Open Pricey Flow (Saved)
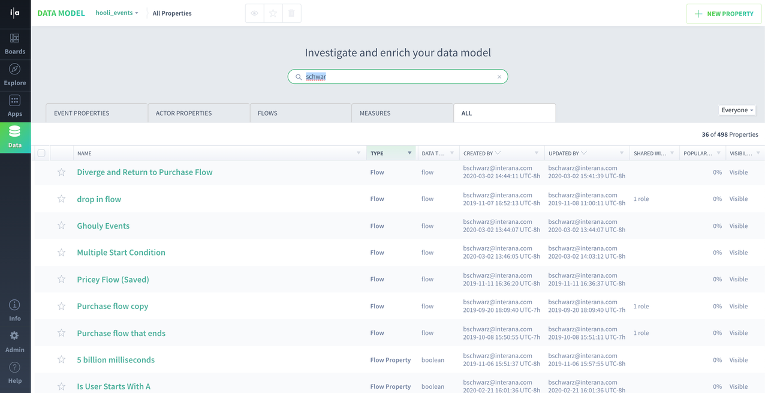 (113, 280)
